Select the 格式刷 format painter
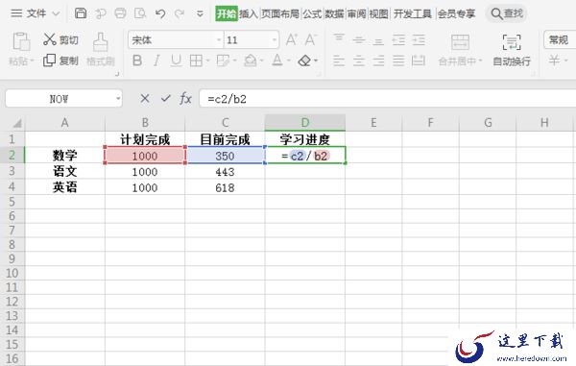The width and height of the screenshot is (576, 366). click(100, 49)
